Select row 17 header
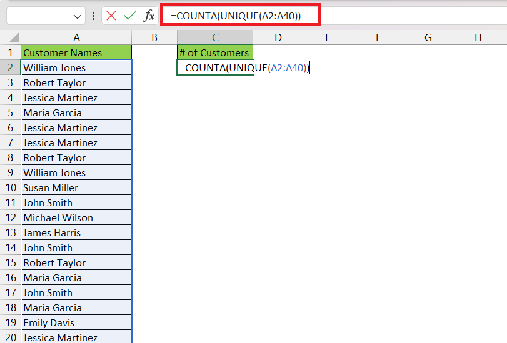 pyautogui.click(x=11, y=292)
